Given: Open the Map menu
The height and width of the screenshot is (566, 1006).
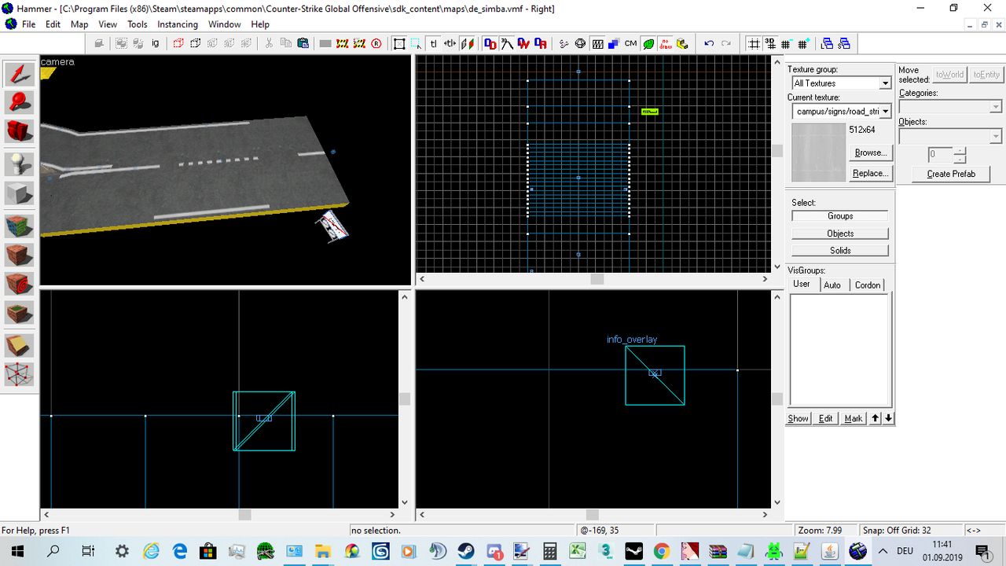Looking at the screenshot, I should pyautogui.click(x=79, y=24).
